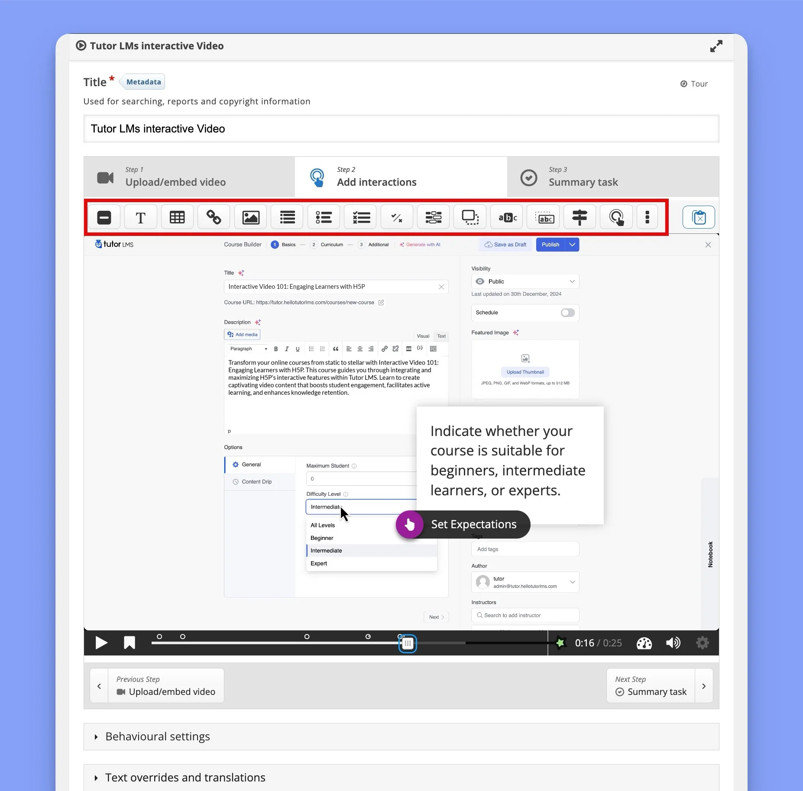Select the Label interaction tool

click(104, 217)
